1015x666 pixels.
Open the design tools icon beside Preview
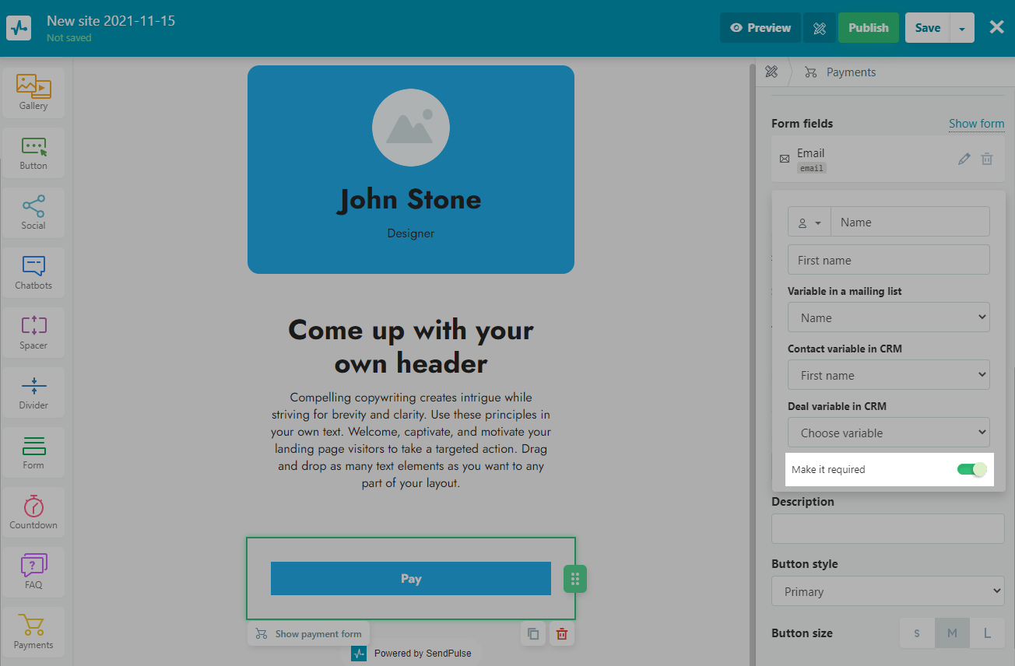point(819,28)
